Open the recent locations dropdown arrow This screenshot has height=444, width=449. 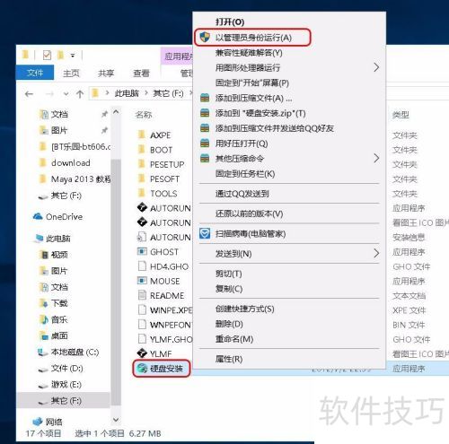tap(66, 94)
